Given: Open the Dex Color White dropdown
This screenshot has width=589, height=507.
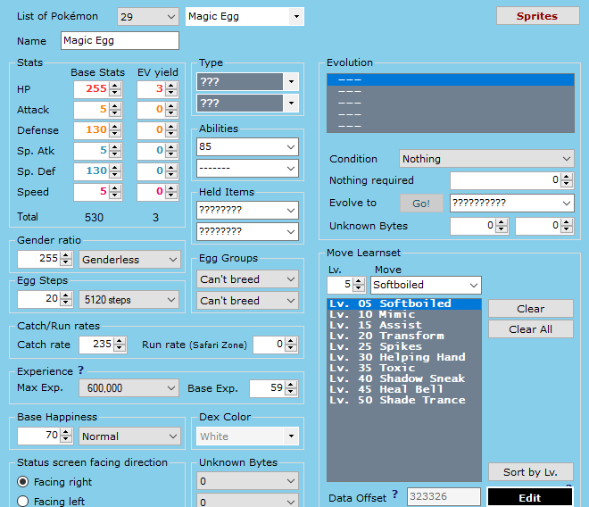Looking at the screenshot, I should pyautogui.click(x=247, y=436).
